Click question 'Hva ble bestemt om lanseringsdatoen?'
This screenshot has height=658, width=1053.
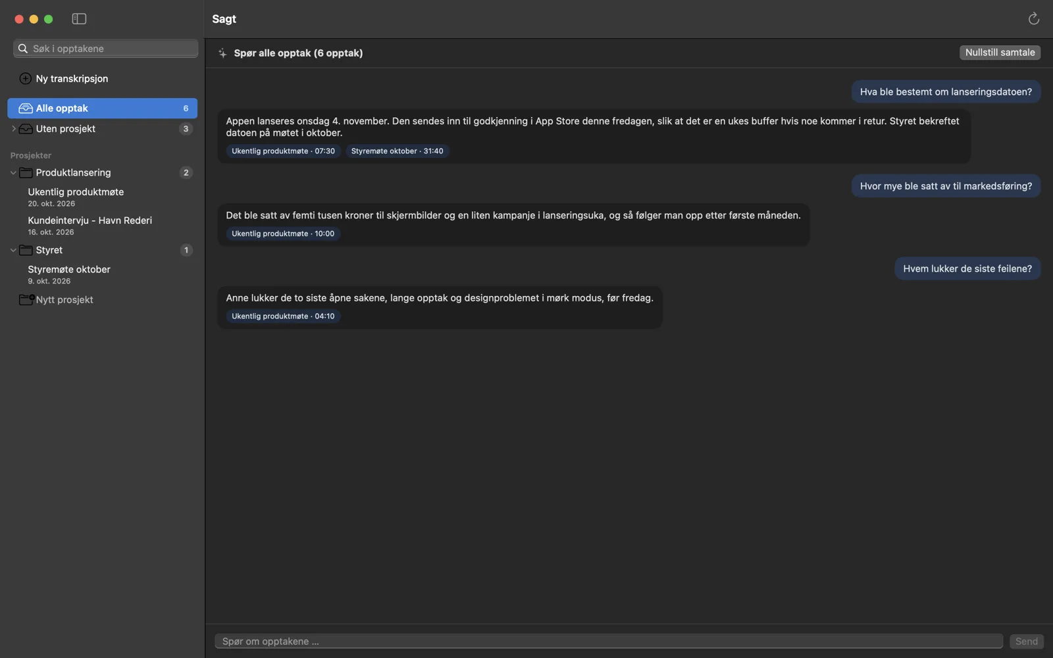(x=946, y=91)
